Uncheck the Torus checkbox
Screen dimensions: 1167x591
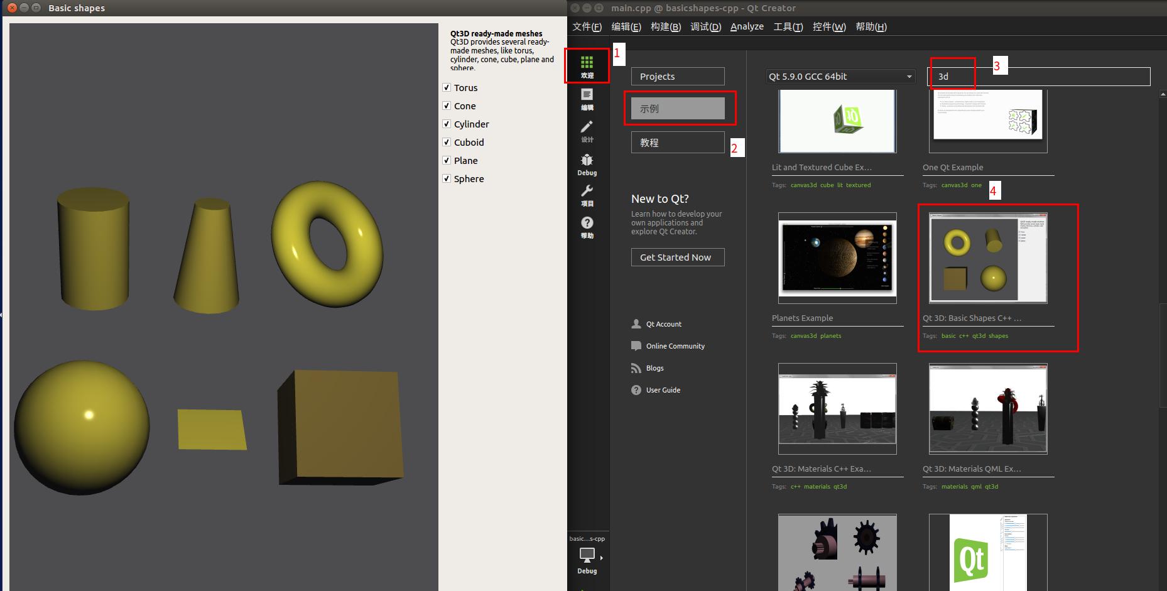point(447,87)
